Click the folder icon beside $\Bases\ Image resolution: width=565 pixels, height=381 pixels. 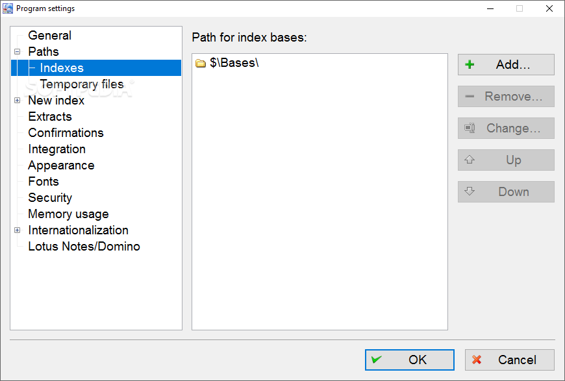[x=200, y=64]
